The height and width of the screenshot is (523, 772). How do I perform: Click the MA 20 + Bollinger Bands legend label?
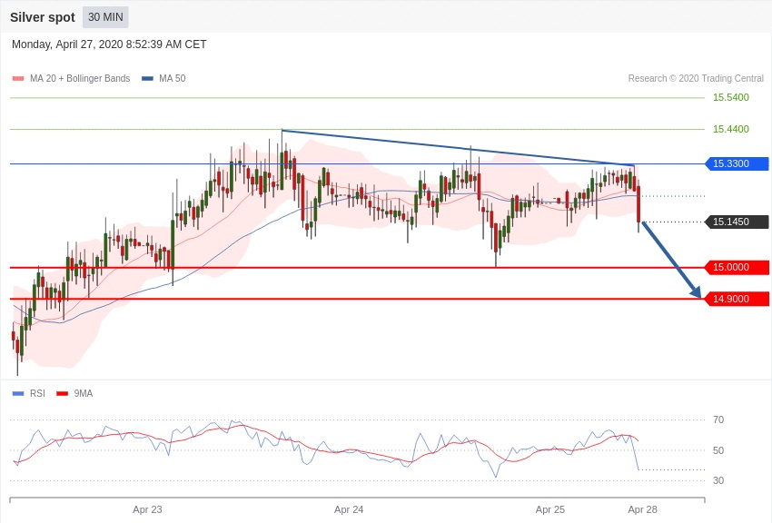pyautogui.click(x=80, y=78)
